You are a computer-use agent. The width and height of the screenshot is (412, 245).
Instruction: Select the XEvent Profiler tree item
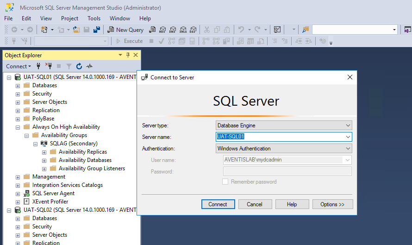click(50, 202)
